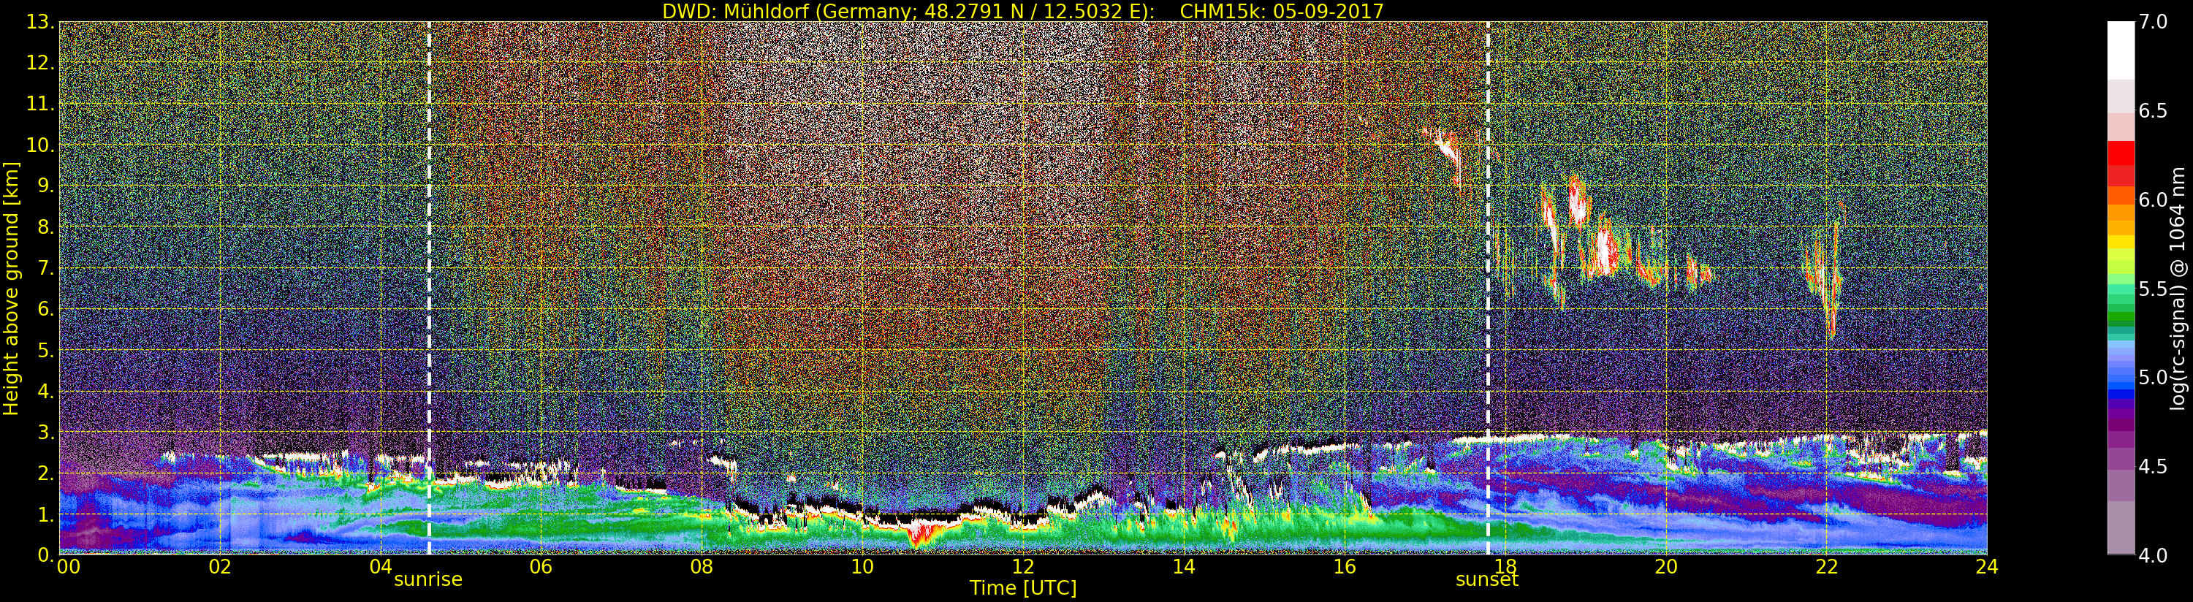2193x602 pixels.
Task: Click the red ground-level hot spot near 10:40 UTC
Action: tap(921, 534)
